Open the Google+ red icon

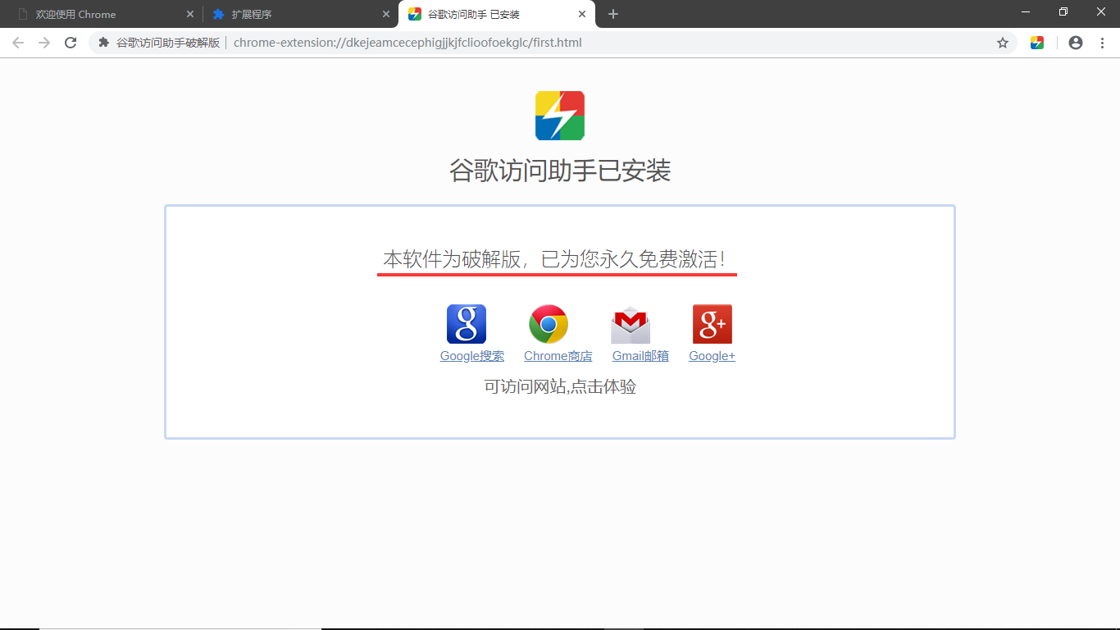tap(713, 324)
